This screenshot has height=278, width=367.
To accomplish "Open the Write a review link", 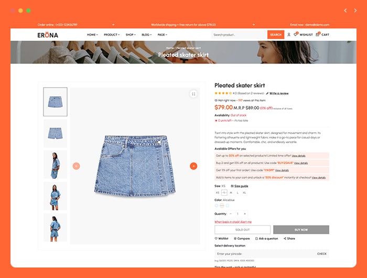I will pos(279,93).
